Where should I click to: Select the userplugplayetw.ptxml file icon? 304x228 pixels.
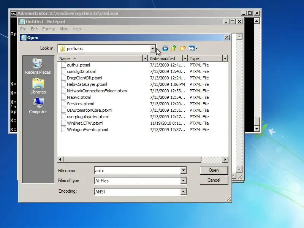point(63,117)
